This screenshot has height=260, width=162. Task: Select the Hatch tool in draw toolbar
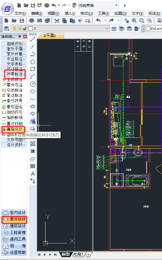pyautogui.click(x=33, y=144)
